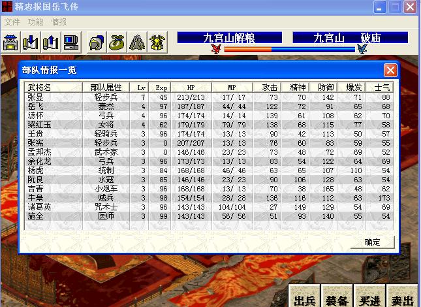This screenshot has height=307, width=421.
Task: Click the 豪杰 unit type cell
Action: point(106,106)
